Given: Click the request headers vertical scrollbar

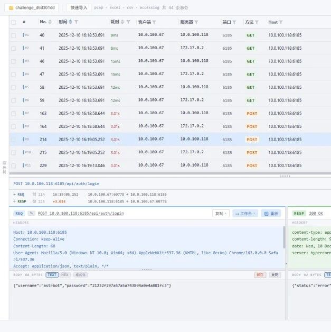Looking at the screenshot, I should click(x=284, y=237).
